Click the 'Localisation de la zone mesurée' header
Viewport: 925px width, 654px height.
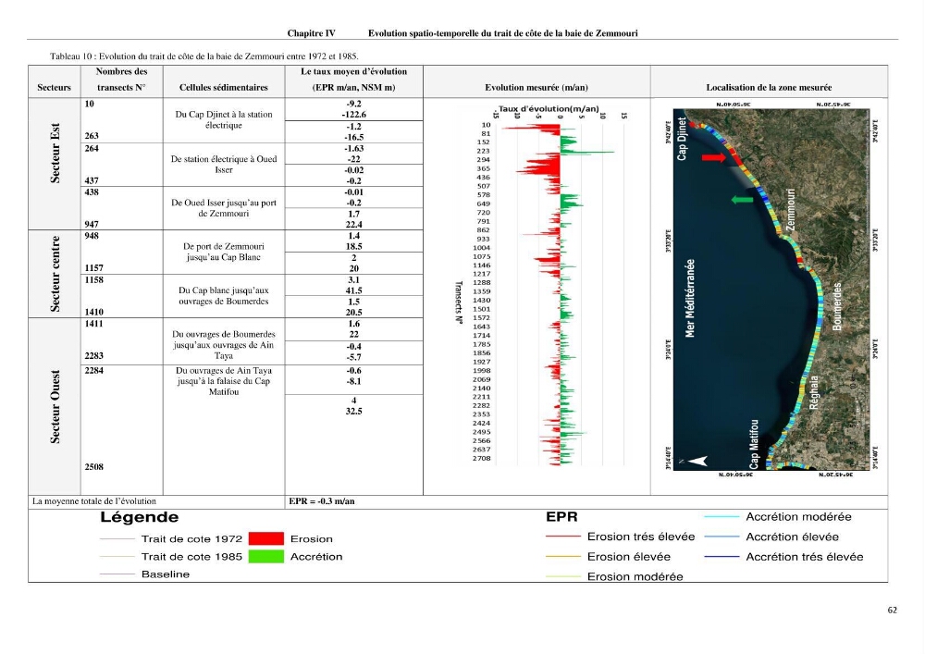(770, 87)
